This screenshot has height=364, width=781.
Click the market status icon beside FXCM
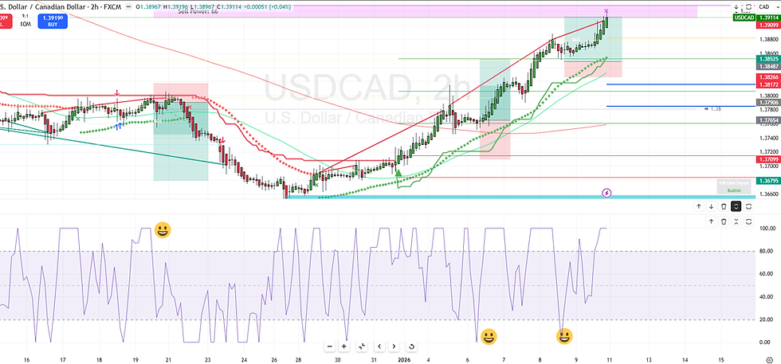click(128, 6)
